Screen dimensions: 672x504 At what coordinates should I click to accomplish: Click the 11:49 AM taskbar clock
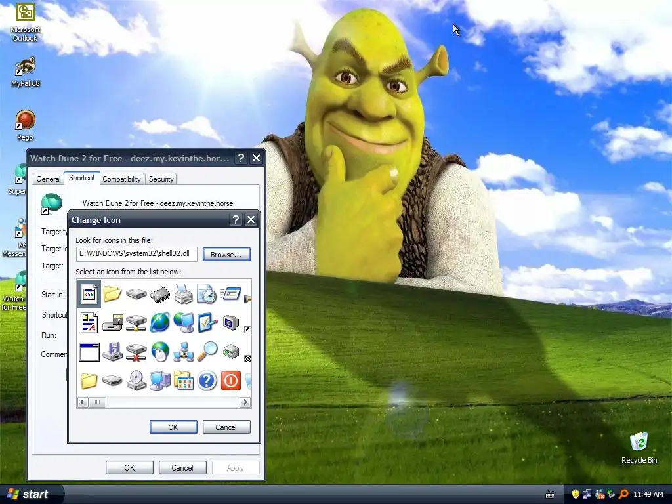pos(648,494)
